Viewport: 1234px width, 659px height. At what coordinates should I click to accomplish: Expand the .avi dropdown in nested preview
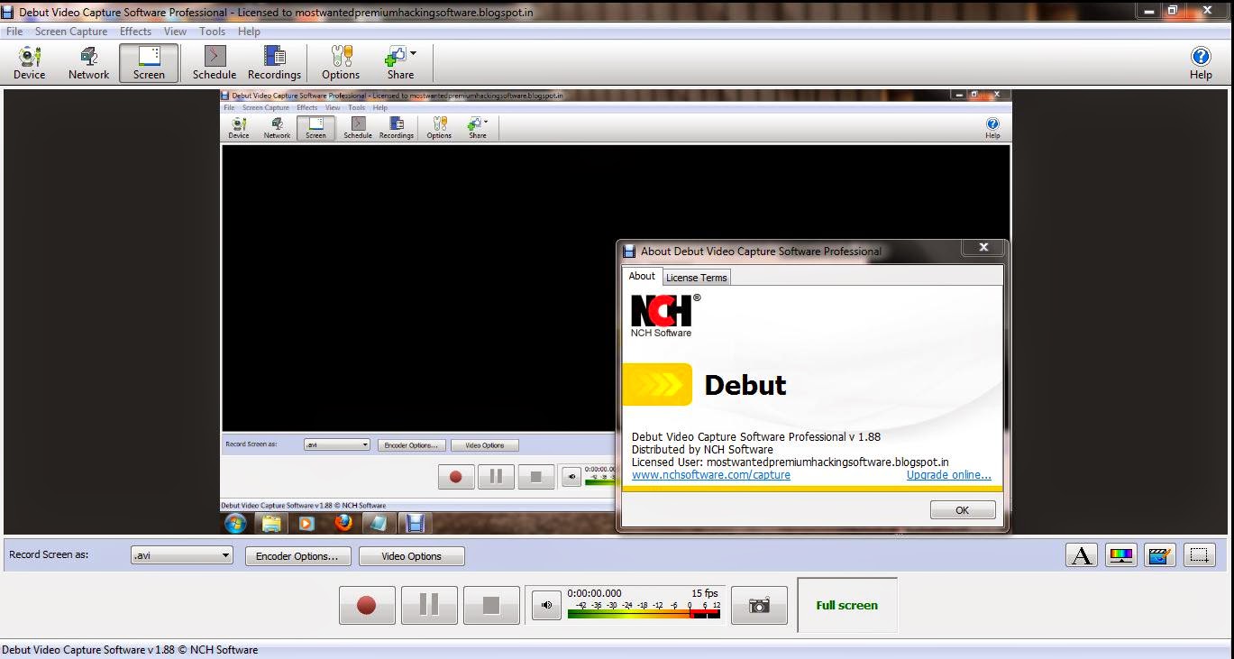tap(337, 444)
